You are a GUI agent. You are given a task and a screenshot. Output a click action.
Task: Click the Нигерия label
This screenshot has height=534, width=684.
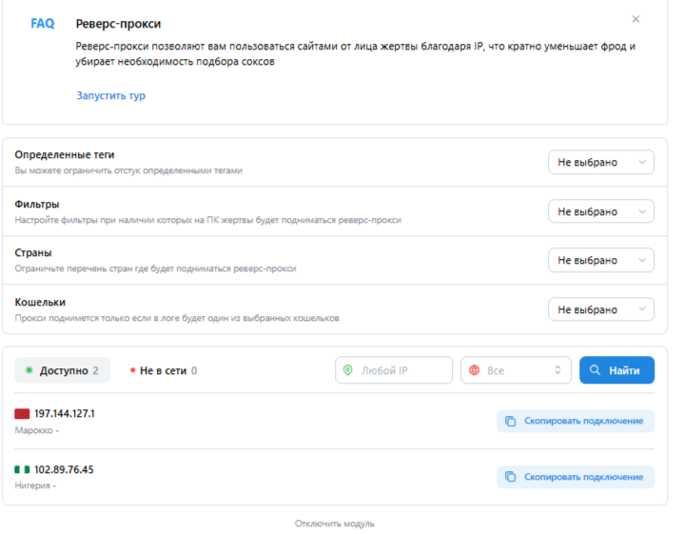(x=32, y=485)
